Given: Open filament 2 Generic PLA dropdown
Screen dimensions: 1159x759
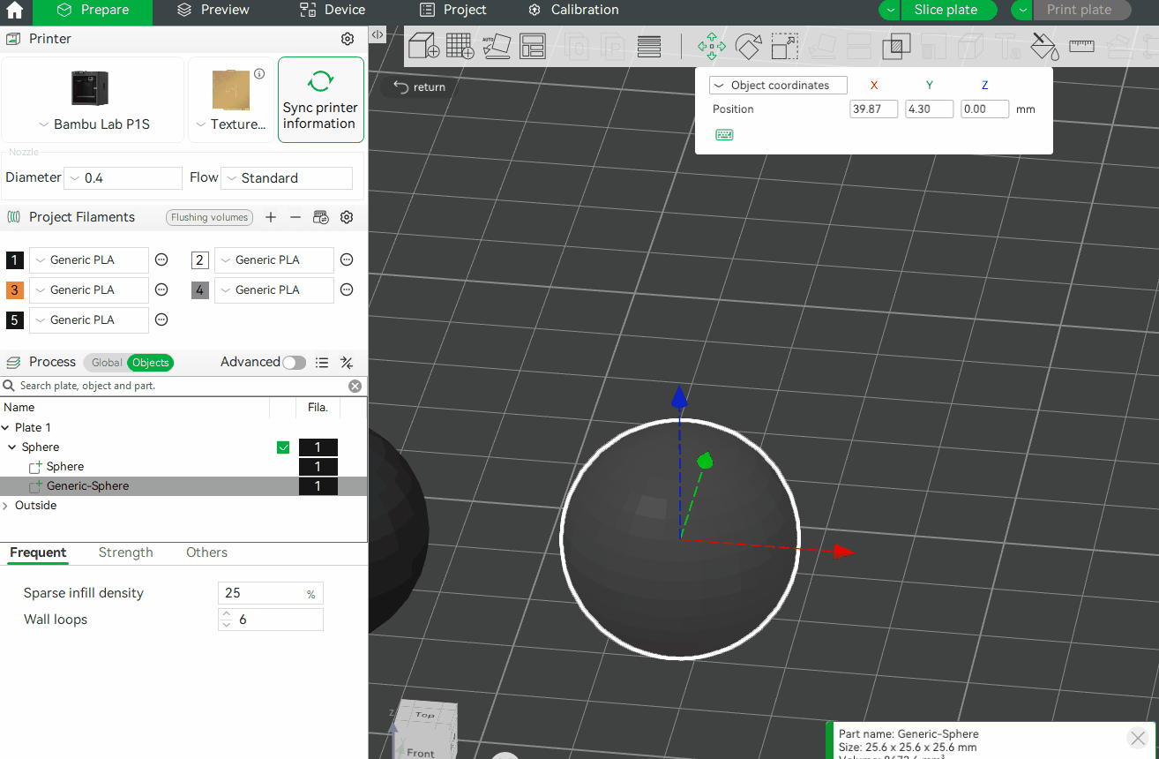Looking at the screenshot, I should point(274,259).
